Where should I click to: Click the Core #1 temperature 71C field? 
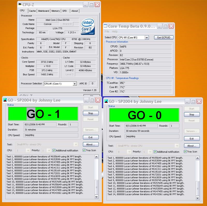[145, 87]
